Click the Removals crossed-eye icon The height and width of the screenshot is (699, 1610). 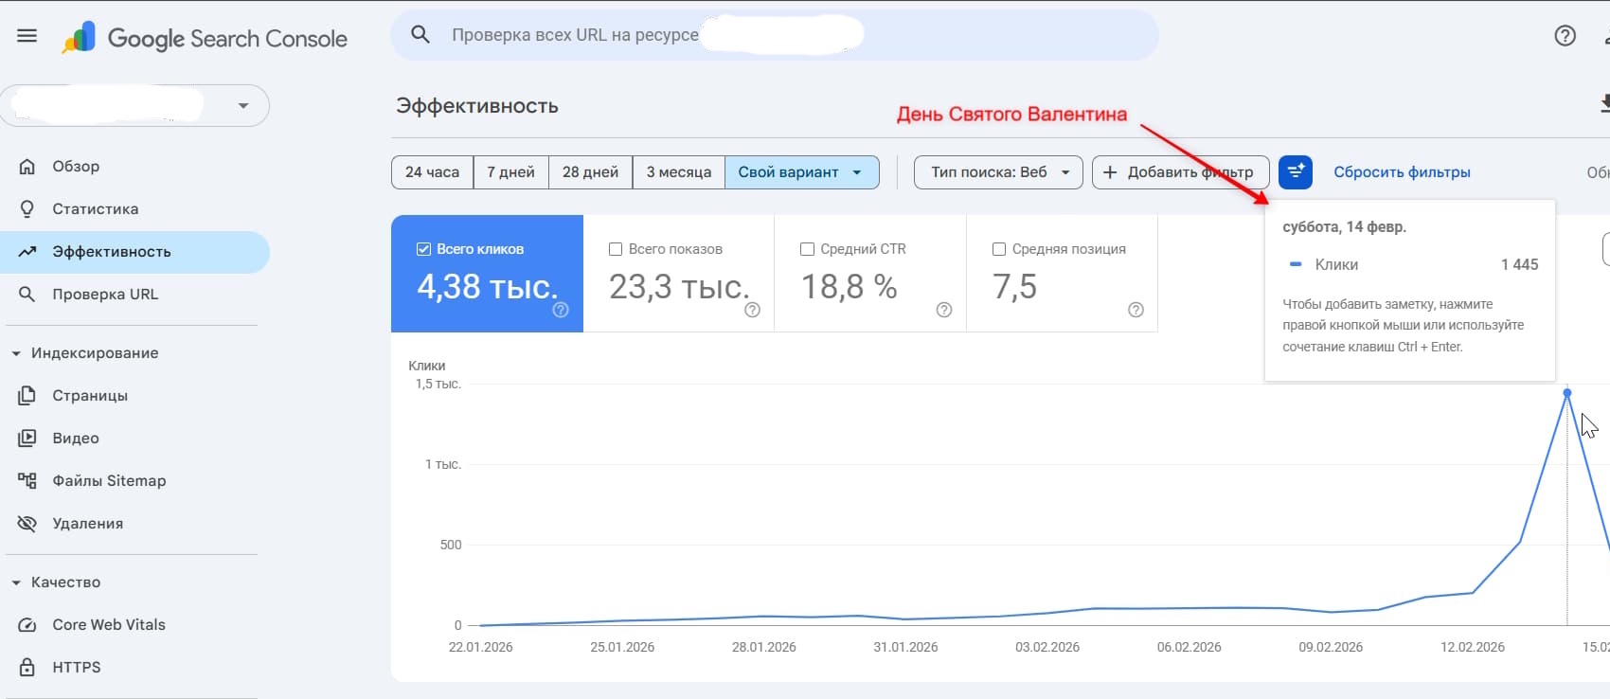tap(27, 524)
